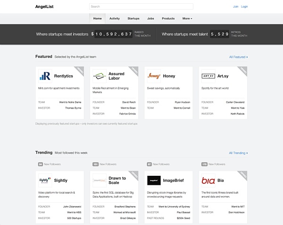The height and width of the screenshot is (225, 283).
Task: Click Went to Cornell
Action: coord(182,108)
